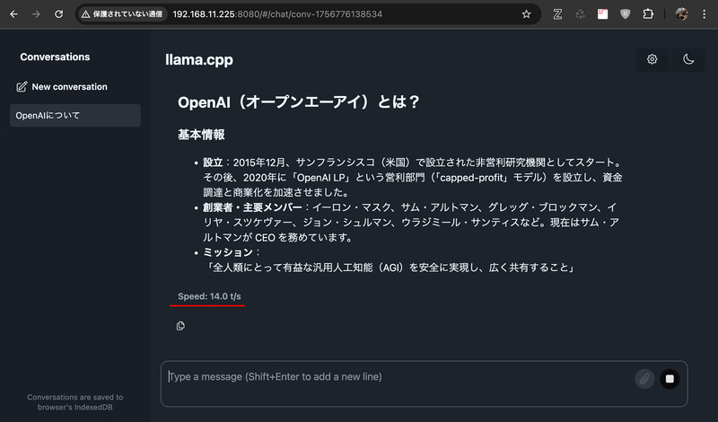This screenshot has width=718, height=422.
Task: Click the Conversations sidebar heading
Action: pos(55,57)
